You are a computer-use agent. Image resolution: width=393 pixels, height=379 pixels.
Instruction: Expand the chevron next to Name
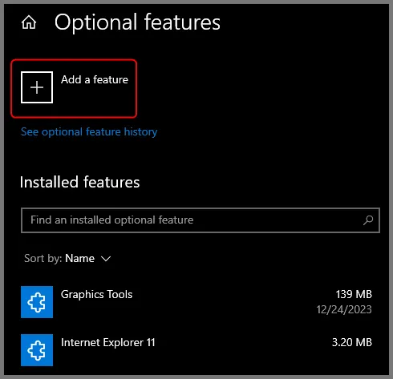(x=106, y=259)
